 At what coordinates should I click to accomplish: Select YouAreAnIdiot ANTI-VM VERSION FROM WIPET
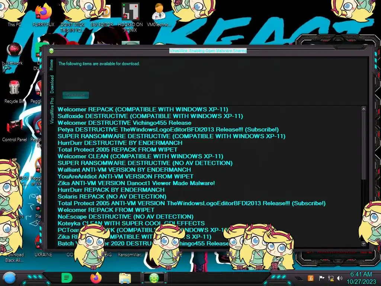[126, 177]
